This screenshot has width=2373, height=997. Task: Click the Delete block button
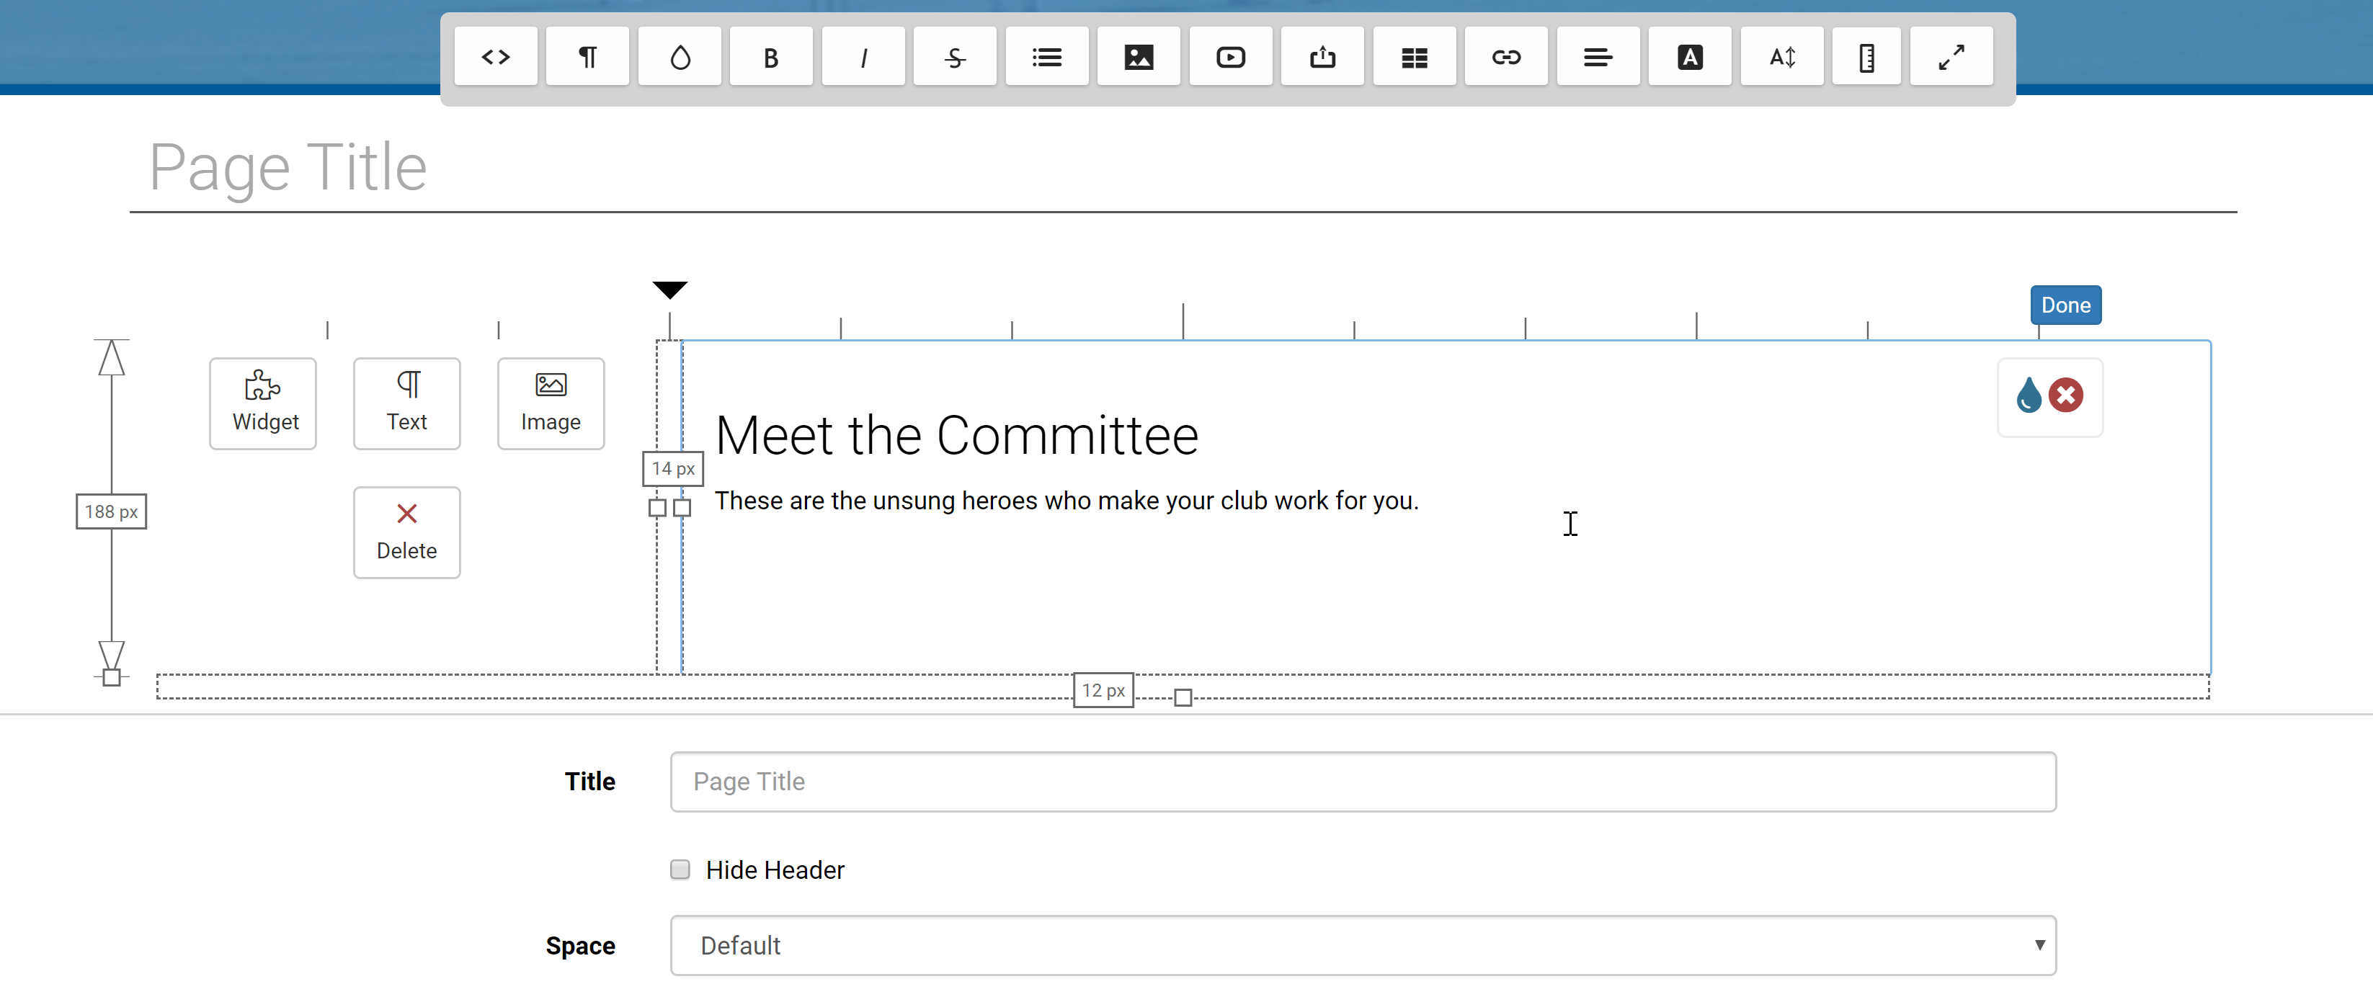(x=406, y=532)
